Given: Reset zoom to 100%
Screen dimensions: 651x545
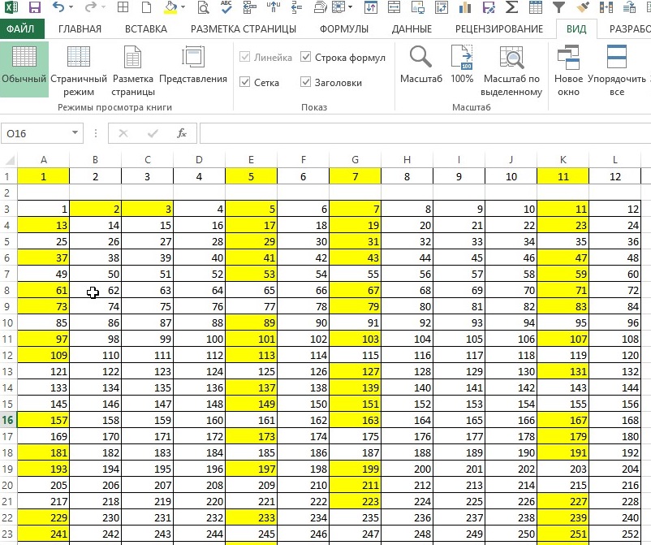Looking at the screenshot, I should (462, 64).
